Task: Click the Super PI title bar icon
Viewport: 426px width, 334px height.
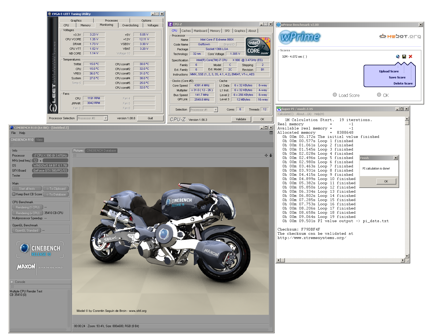Action: coord(279,109)
